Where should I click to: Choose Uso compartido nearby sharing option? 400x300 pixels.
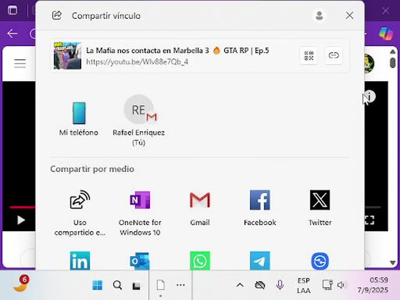(x=80, y=213)
